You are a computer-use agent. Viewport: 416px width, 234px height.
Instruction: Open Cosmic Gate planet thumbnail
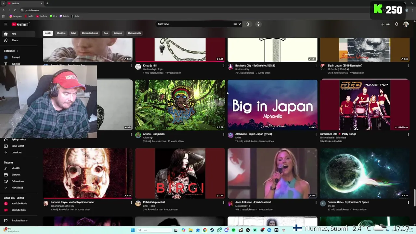click(365, 173)
